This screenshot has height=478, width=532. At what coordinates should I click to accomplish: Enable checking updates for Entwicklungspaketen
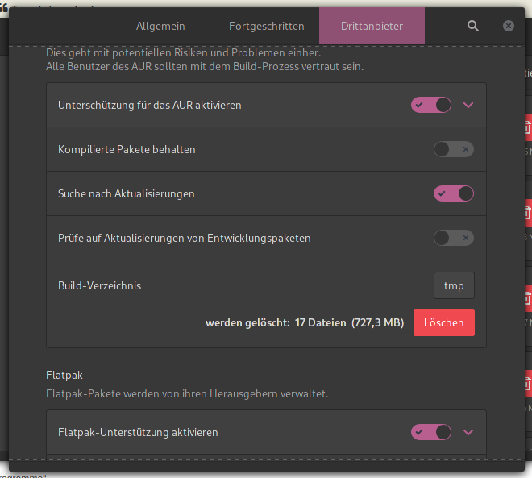click(x=453, y=238)
